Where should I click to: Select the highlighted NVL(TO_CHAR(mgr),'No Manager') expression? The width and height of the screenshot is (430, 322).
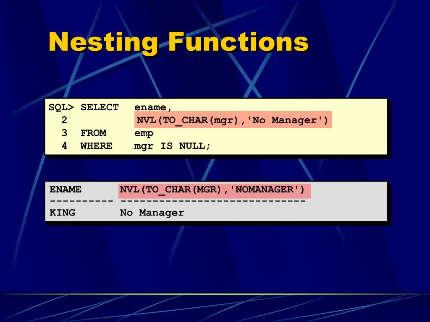pyautogui.click(x=233, y=119)
